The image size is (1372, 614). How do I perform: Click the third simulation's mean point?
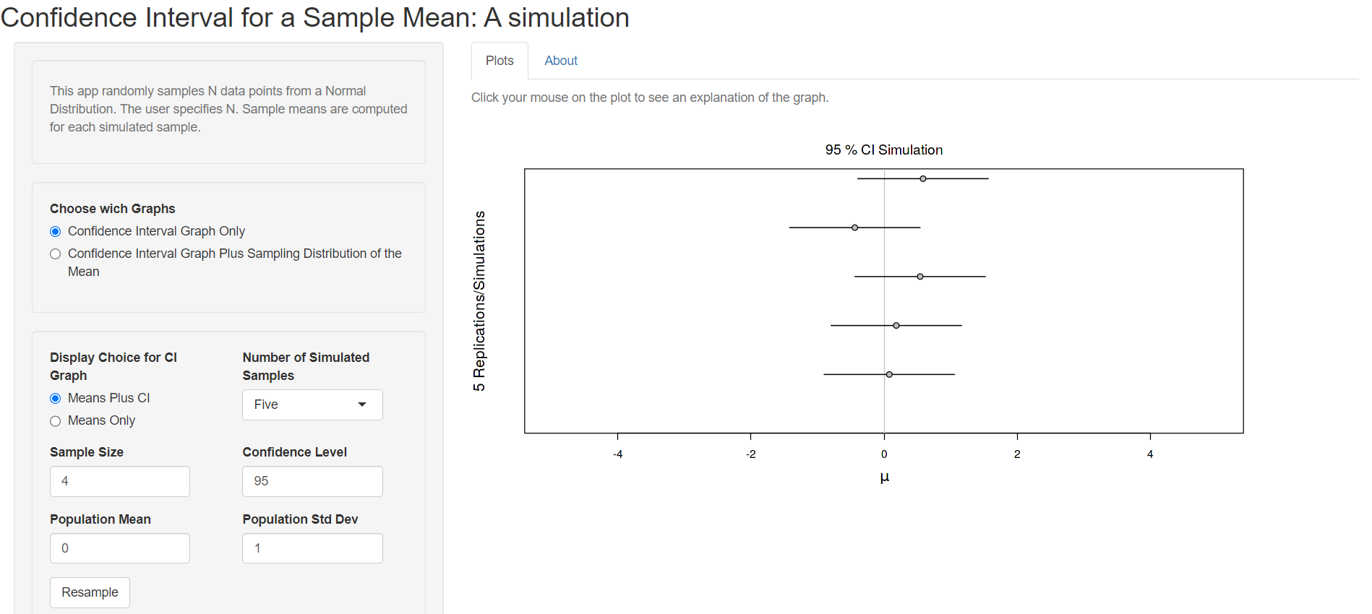tap(920, 277)
